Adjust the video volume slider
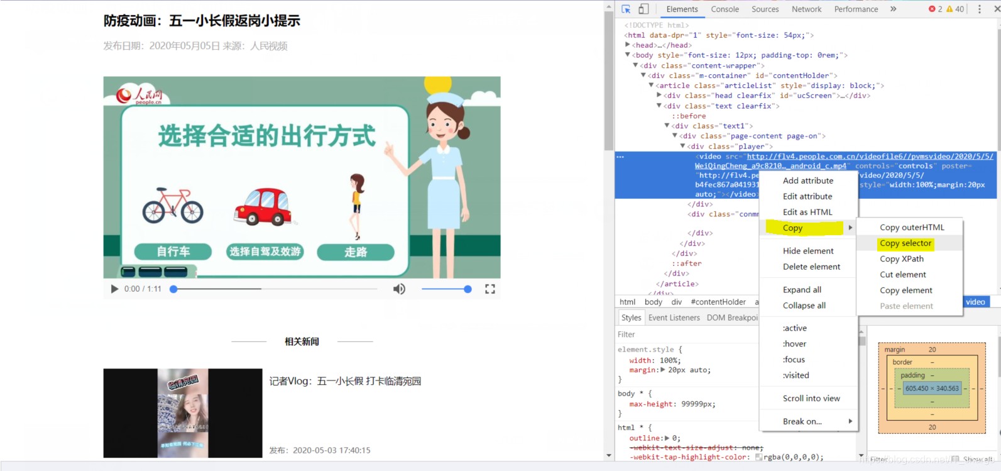Viewport: 1001px width, 471px height. (446, 289)
